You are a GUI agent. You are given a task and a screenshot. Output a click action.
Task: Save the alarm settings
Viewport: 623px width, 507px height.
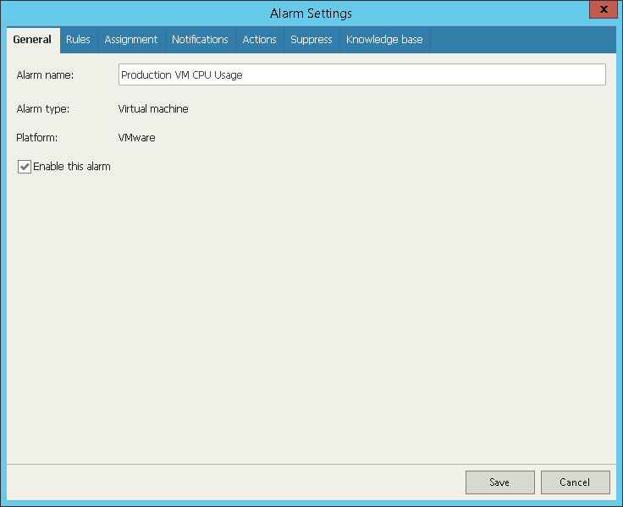click(499, 482)
